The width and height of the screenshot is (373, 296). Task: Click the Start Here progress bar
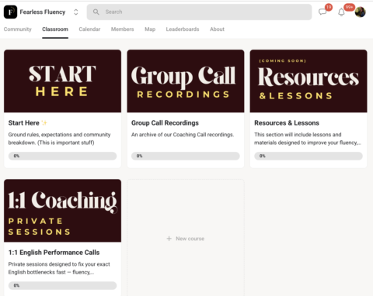tap(62, 156)
